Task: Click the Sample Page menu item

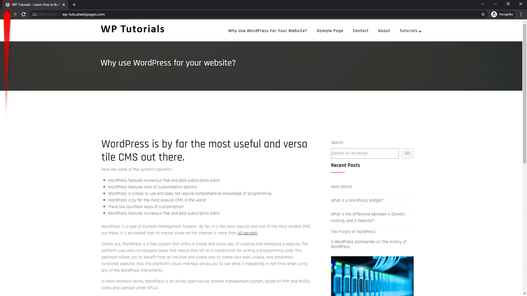Action: [x=330, y=31]
